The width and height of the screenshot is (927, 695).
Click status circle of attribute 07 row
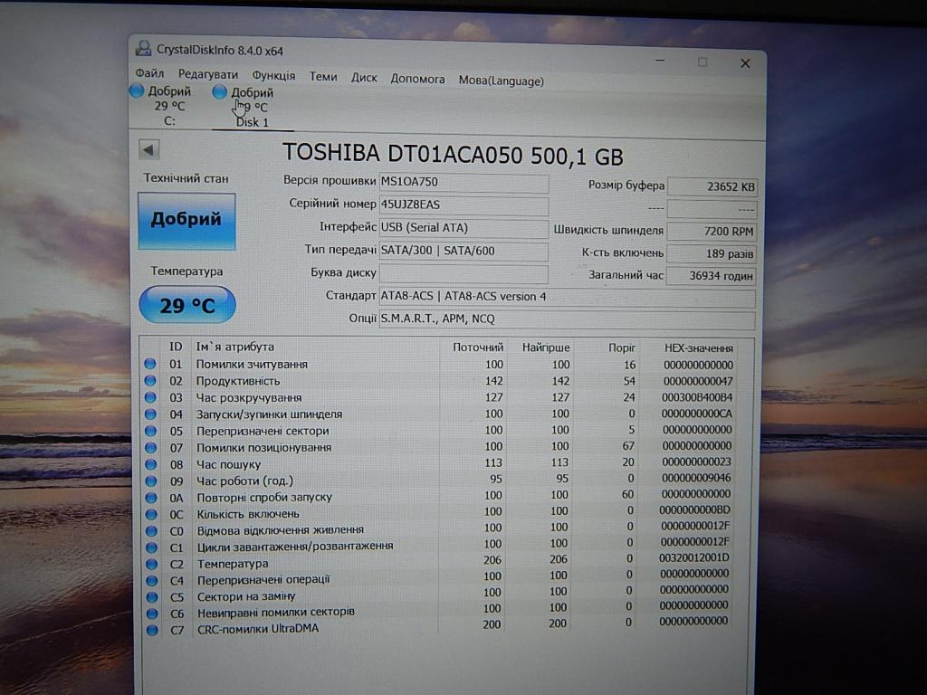point(151,447)
